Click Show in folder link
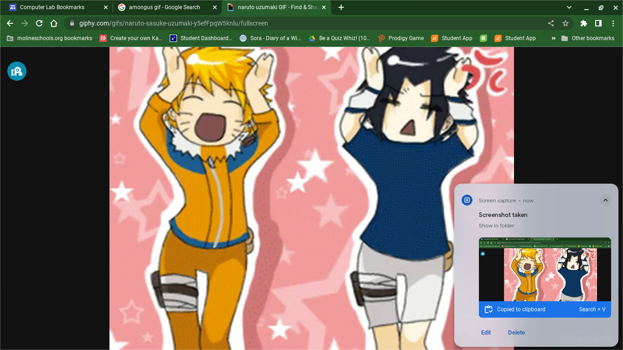623x350 pixels. click(x=496, y=226)
